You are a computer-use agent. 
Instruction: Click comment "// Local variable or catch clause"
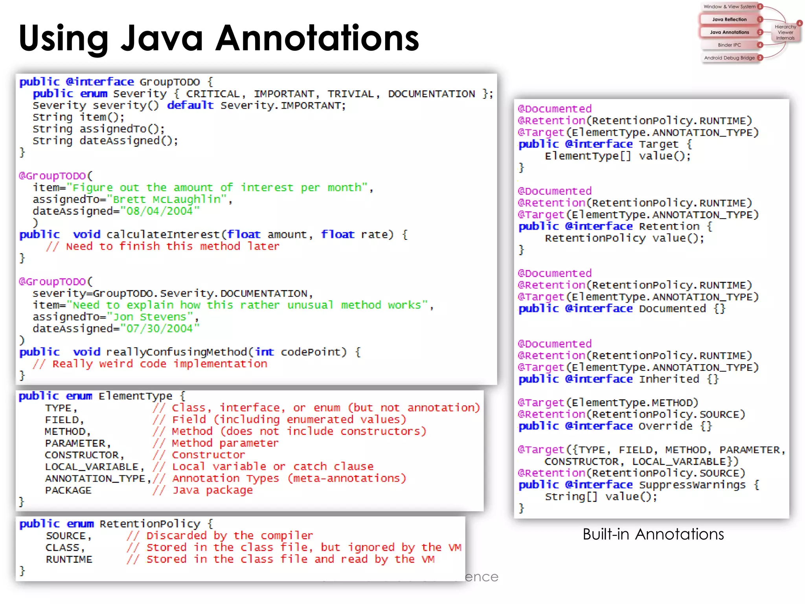[263, 467]
